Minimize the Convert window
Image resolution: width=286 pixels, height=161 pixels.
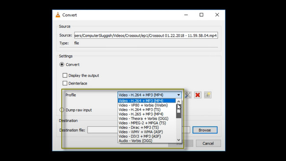coord(186,15)
